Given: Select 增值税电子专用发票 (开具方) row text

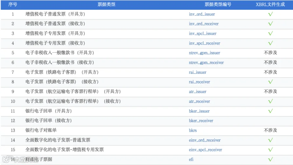Looking at the screenshot, I should point(55,33).
